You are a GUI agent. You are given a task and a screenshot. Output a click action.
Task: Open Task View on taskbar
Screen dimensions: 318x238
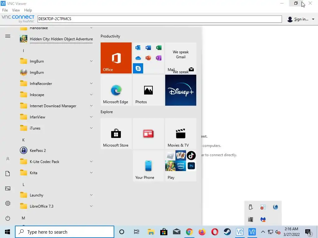pyautogui.click(x=137, y=232)
